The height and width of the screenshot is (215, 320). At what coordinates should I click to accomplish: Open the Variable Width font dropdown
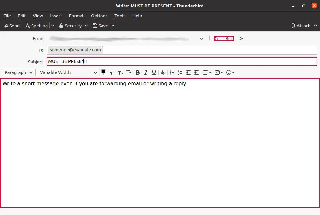(68, 72)
